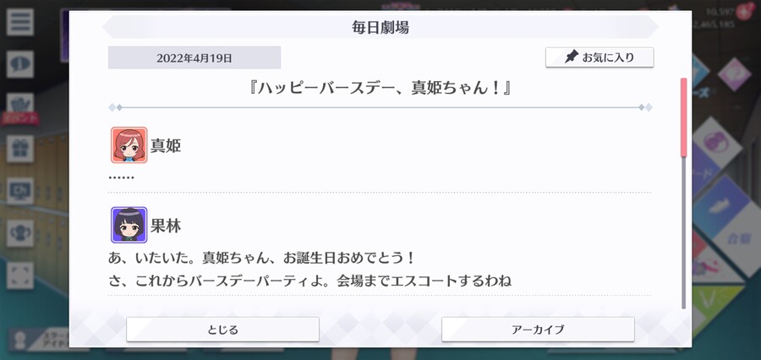Open the notices speech-bubble icon

20,64
